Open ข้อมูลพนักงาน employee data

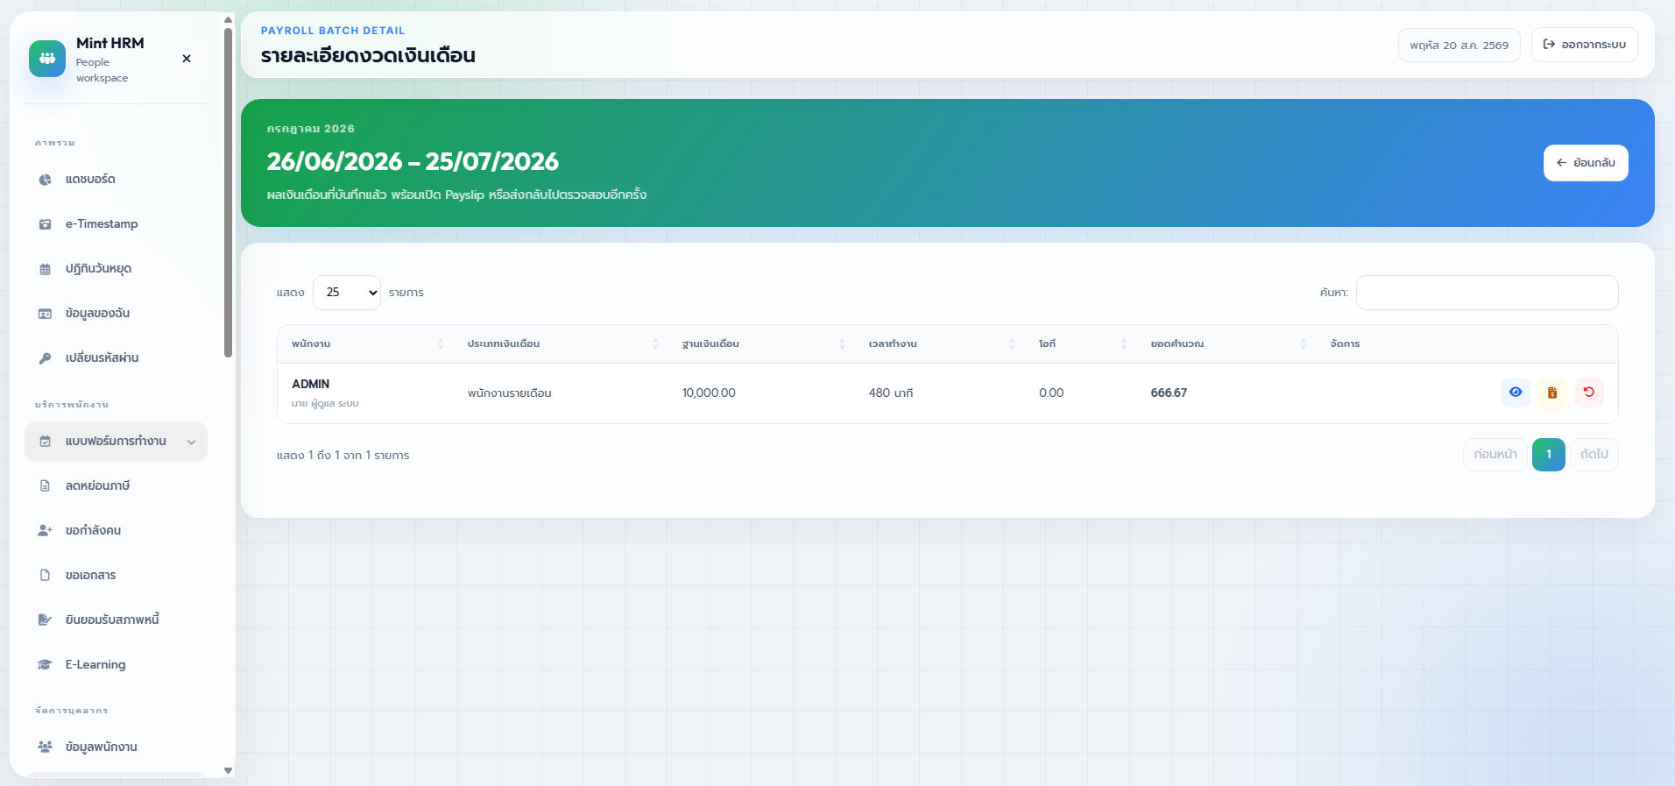(116, 747)
